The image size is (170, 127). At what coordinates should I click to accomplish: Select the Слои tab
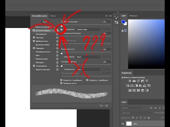click(x=124, y=102)
